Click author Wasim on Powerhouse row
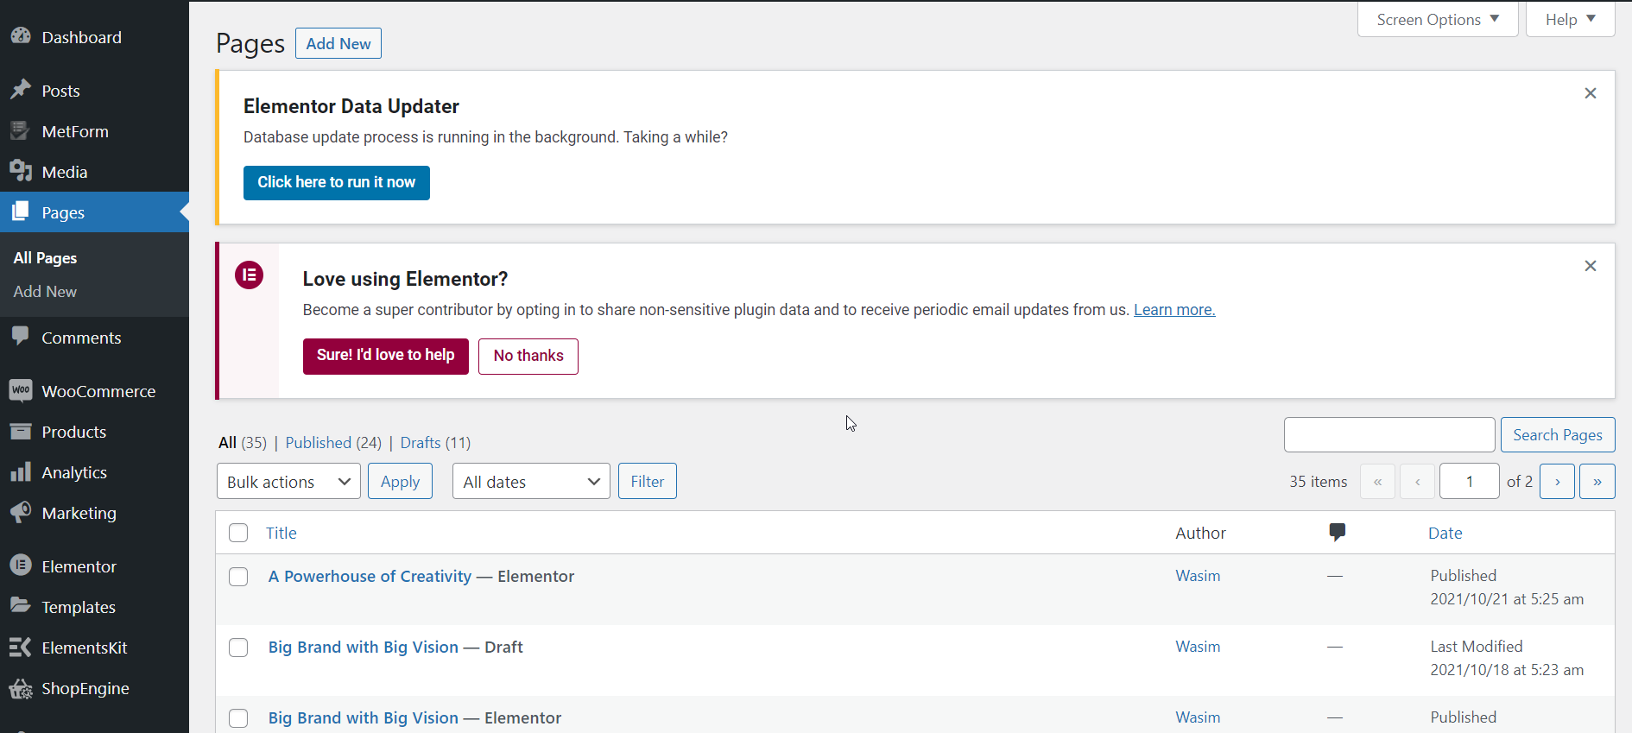 tap(1198, 576)
